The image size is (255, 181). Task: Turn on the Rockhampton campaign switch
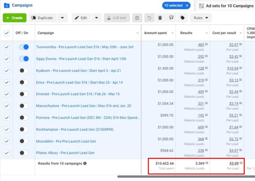[24, 130]
